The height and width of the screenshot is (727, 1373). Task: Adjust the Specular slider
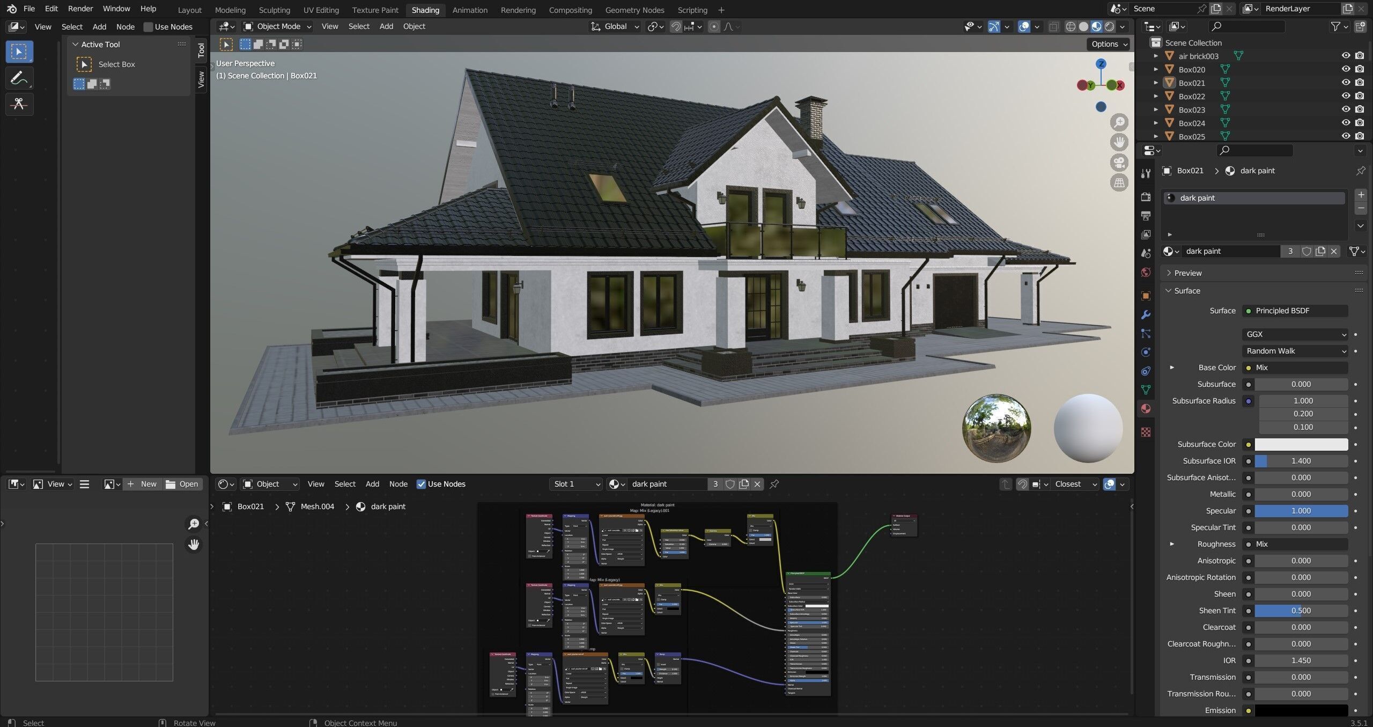click(x=1301, y=511)
